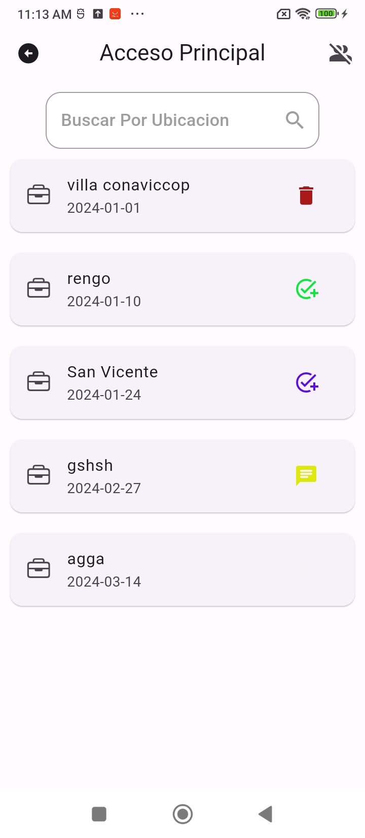Tap the briefcase icon beside San Vicente
This screenshot has width=365, height=838.
pyautogui.click(x=39, y=382)
